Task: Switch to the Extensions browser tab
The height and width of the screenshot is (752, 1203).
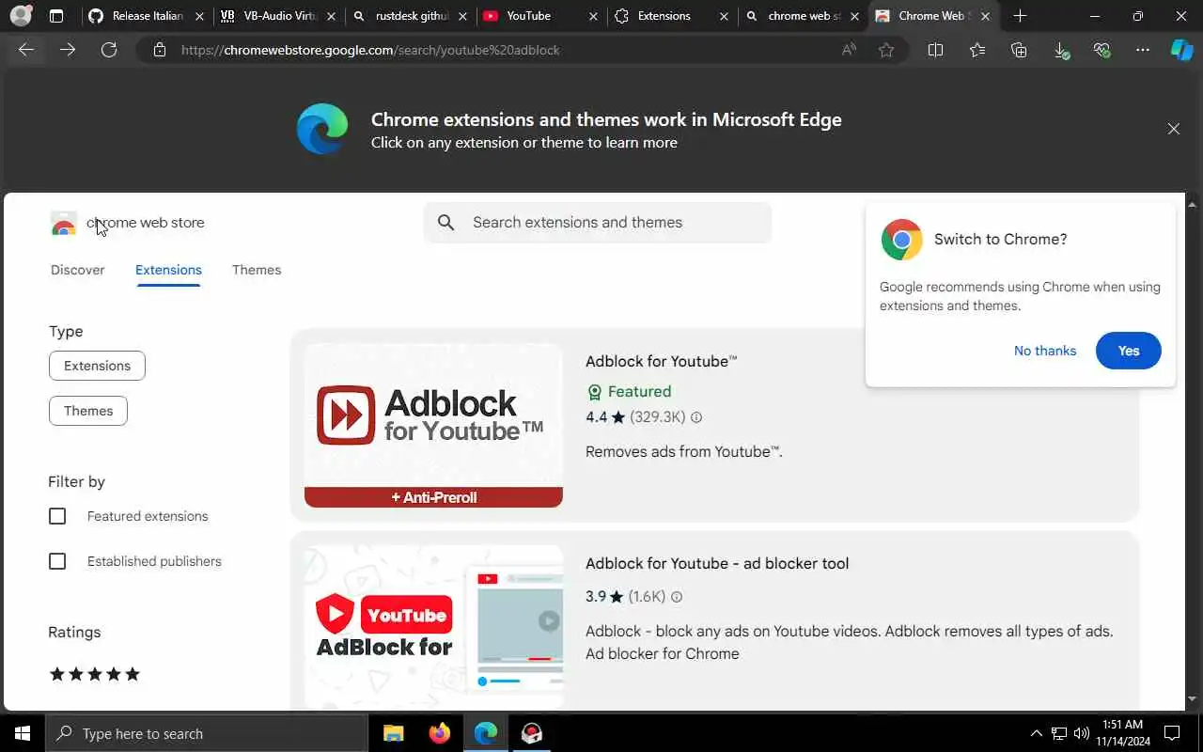Action: click(670, 16)
